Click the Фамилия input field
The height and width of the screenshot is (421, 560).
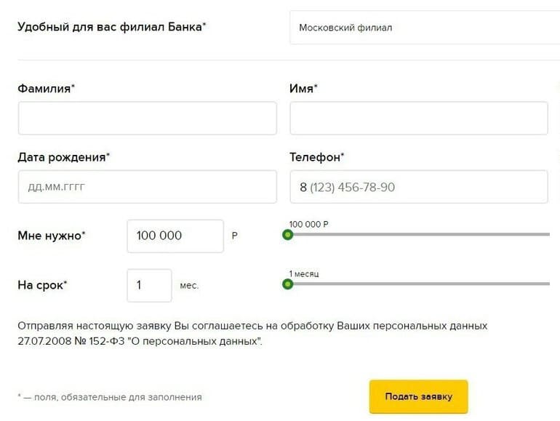[147, 118]
